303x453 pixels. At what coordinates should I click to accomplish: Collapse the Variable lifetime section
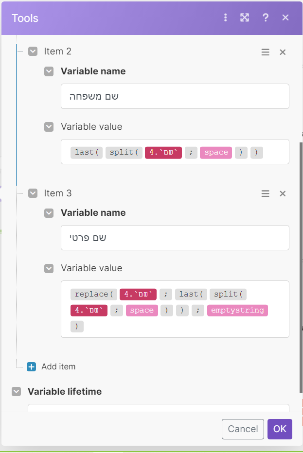tap(17, 391)
